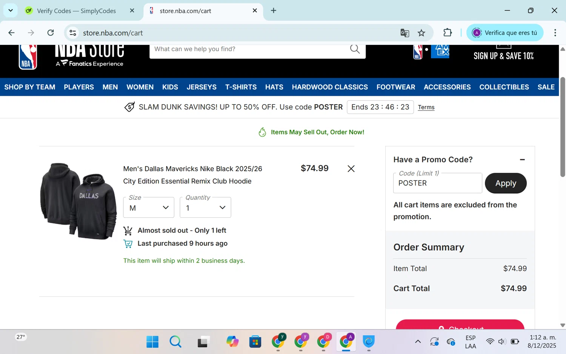Open the JERSEYS menu
The width and height of the screenshot is (566, 354).
201,87
